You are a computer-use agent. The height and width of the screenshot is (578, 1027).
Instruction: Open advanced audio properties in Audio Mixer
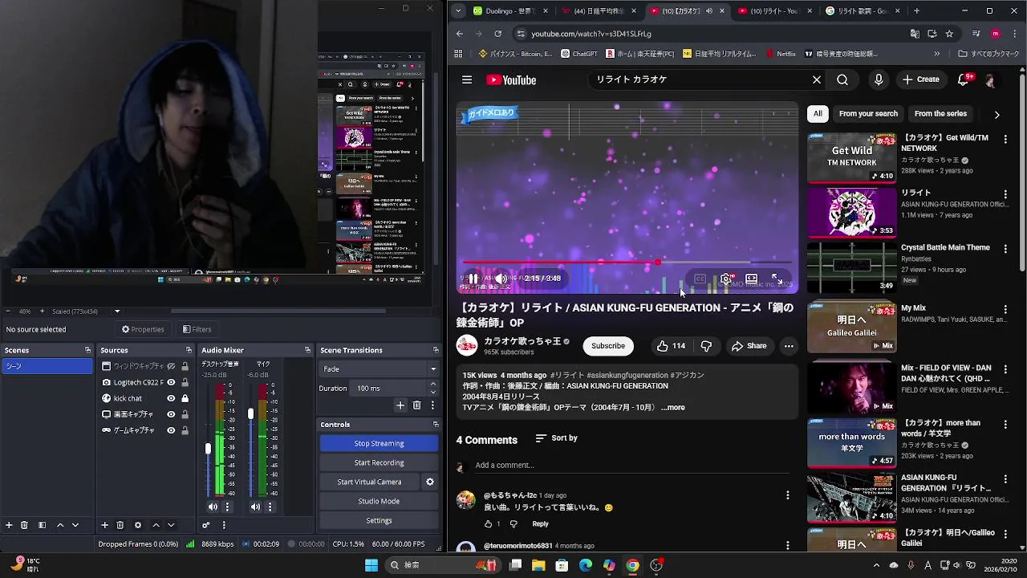[x=206, y=525]
